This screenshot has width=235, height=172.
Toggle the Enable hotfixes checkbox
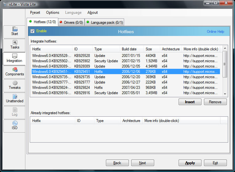(x=33, y=31)
